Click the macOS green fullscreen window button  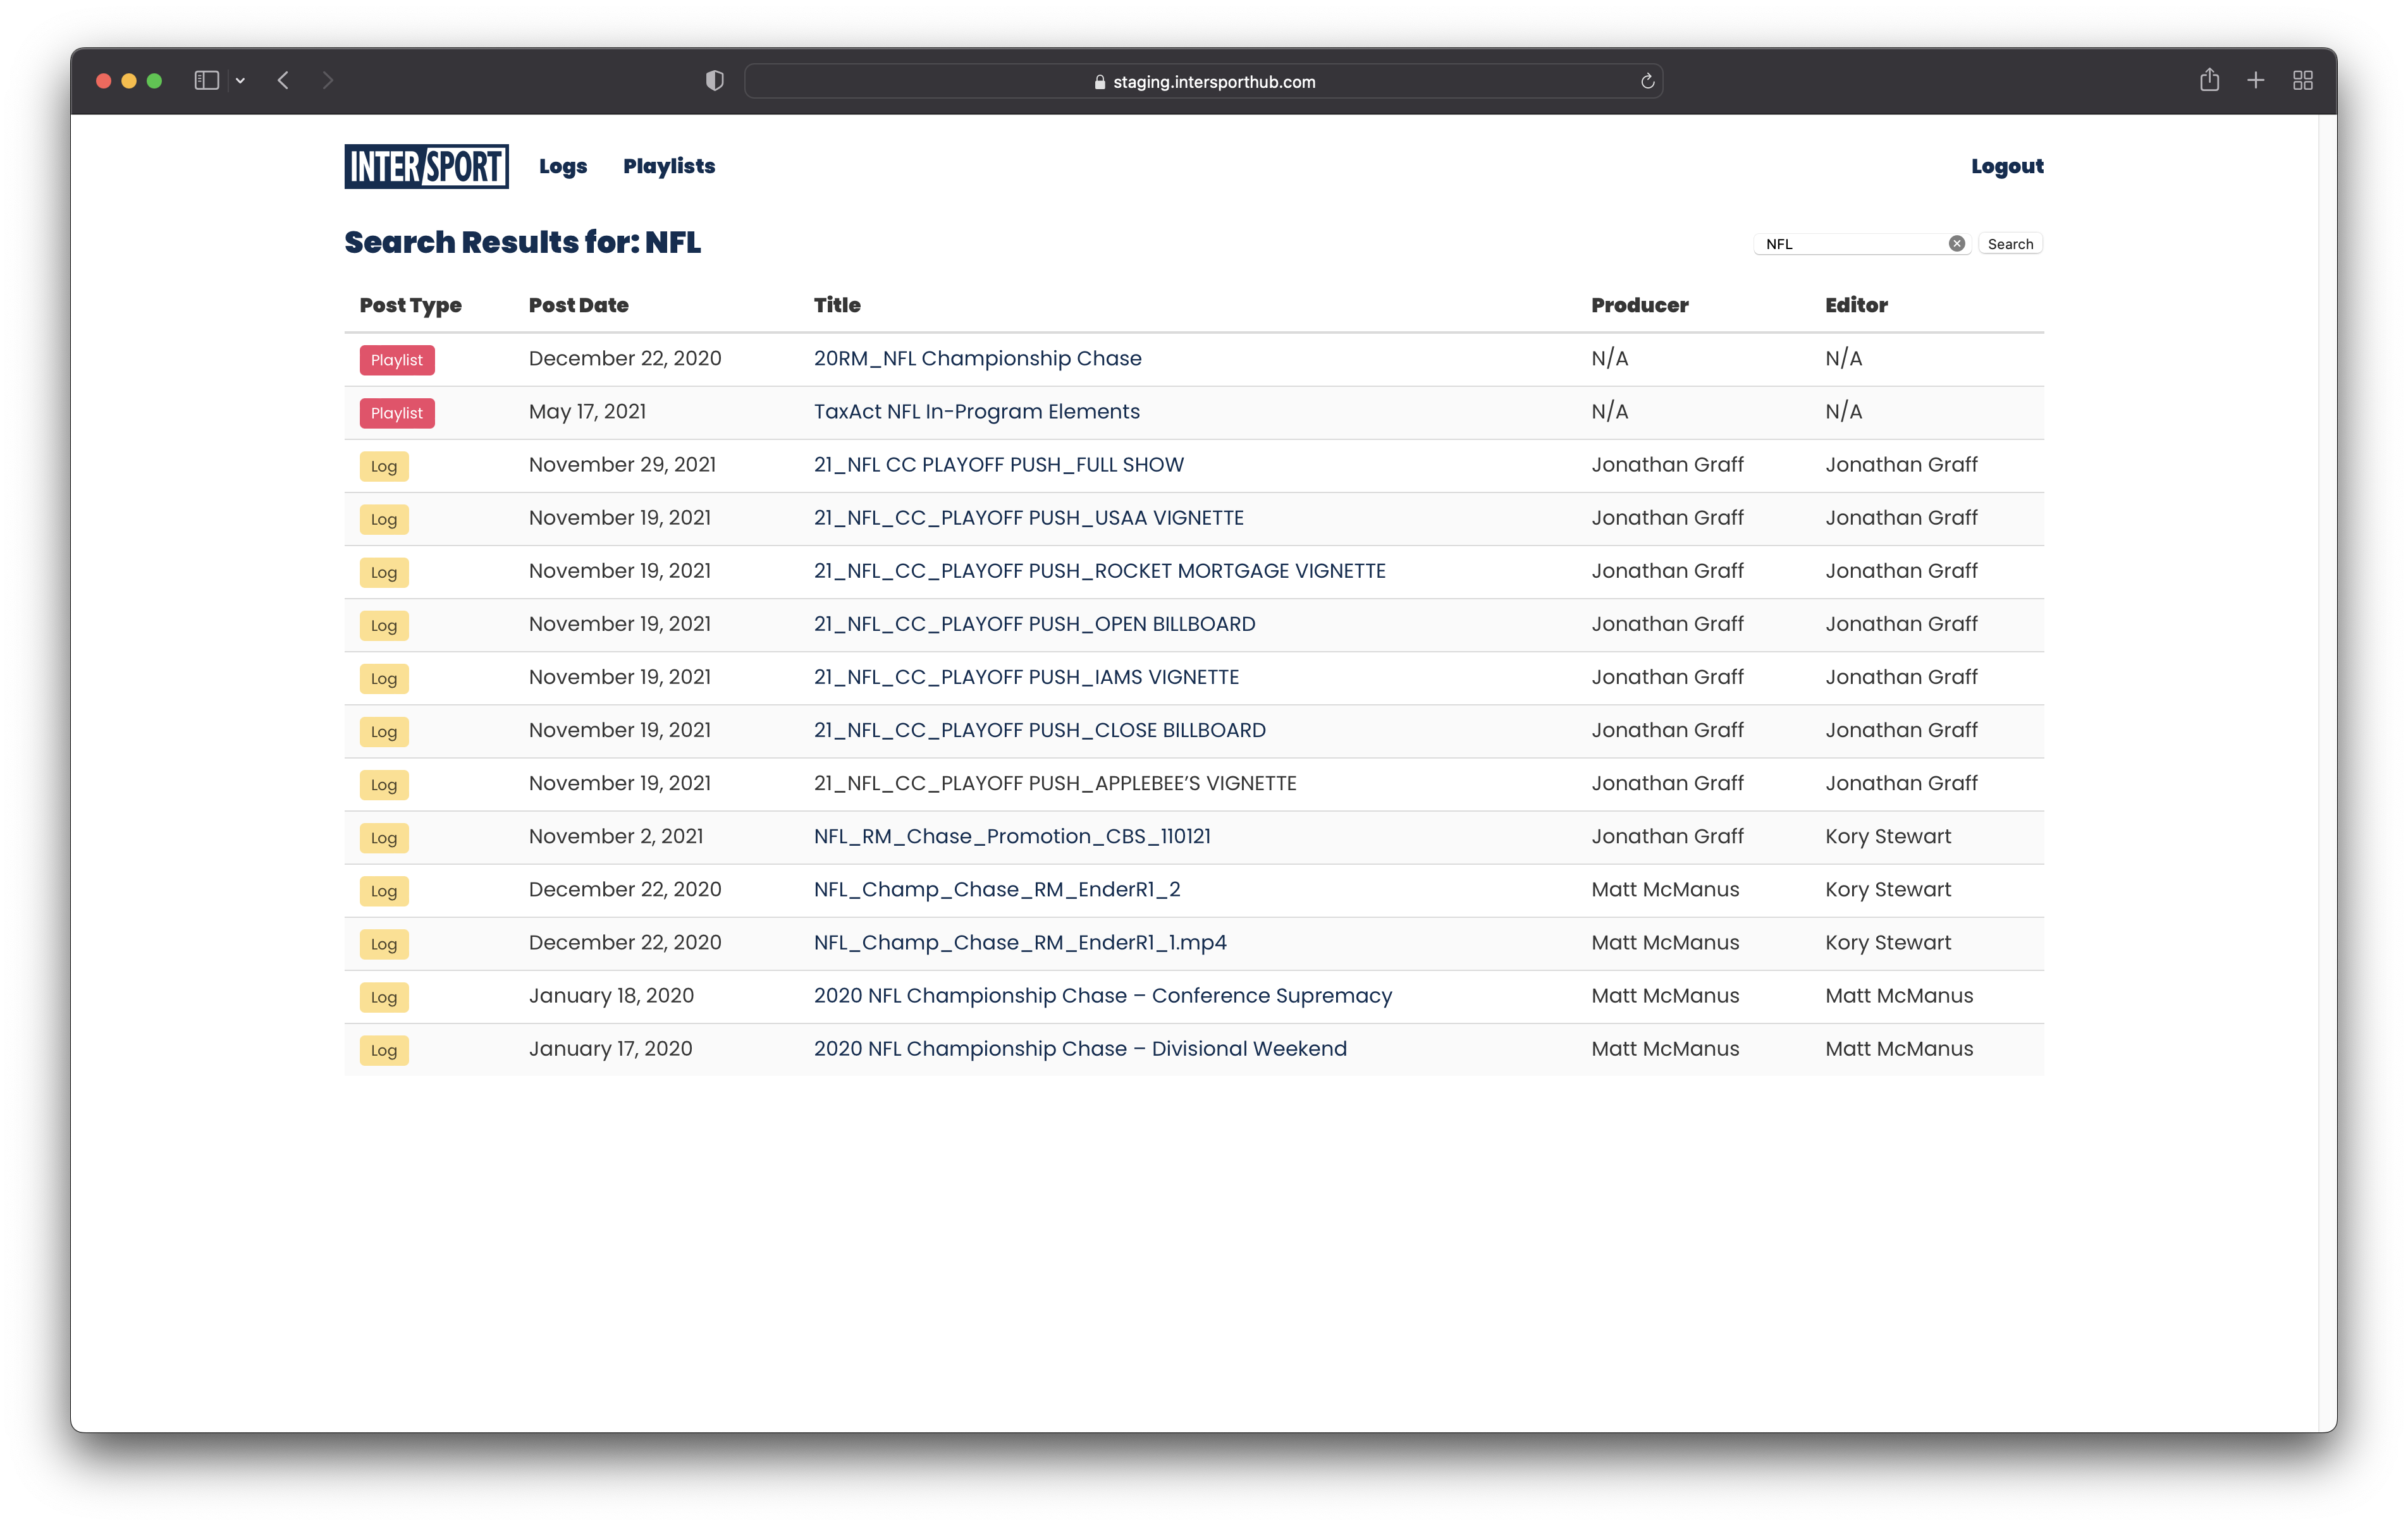click(154, 81)
